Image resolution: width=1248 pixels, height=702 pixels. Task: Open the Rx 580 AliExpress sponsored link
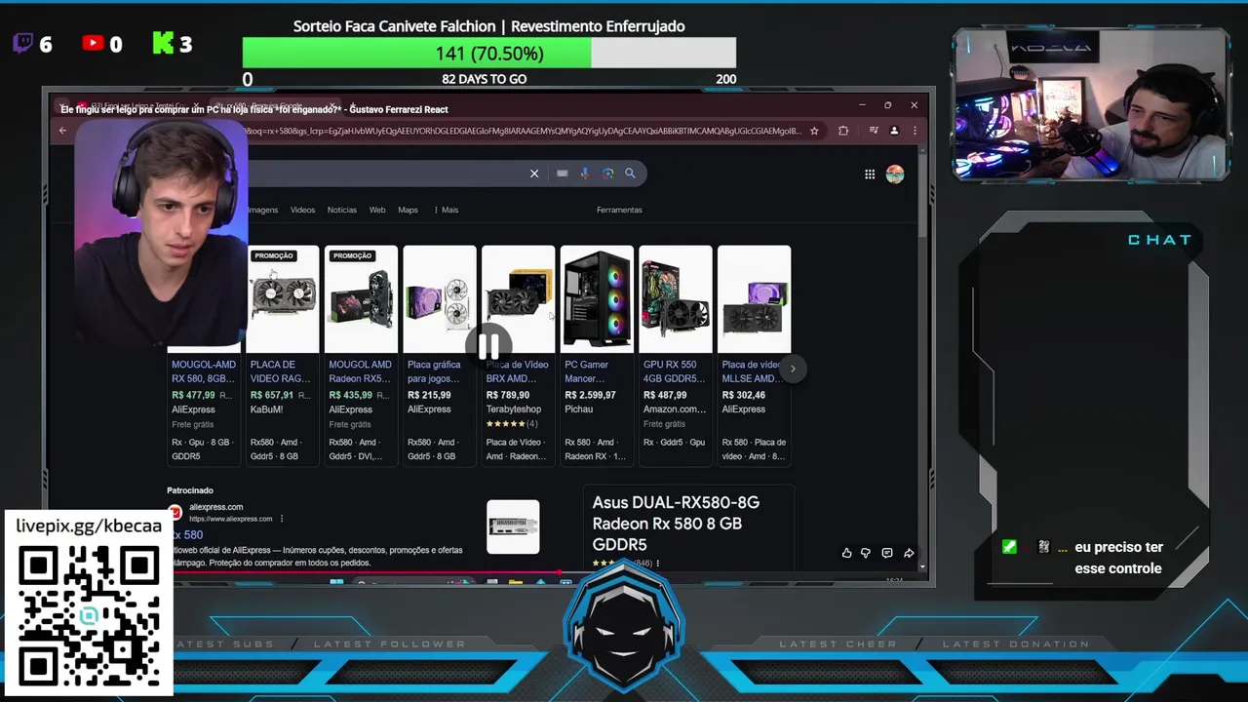(x=187, y=534)
